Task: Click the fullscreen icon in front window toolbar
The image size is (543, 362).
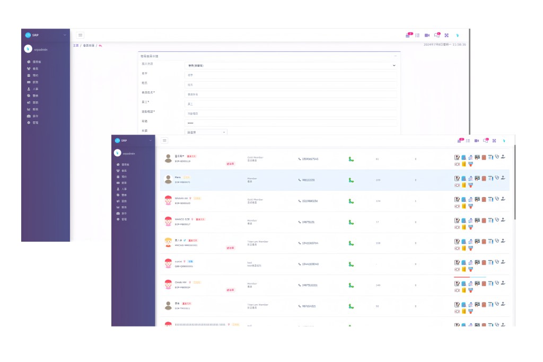Action: 494,140
